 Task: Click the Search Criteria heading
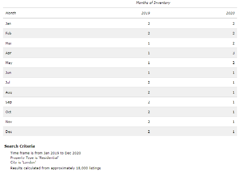pos(20,146)
